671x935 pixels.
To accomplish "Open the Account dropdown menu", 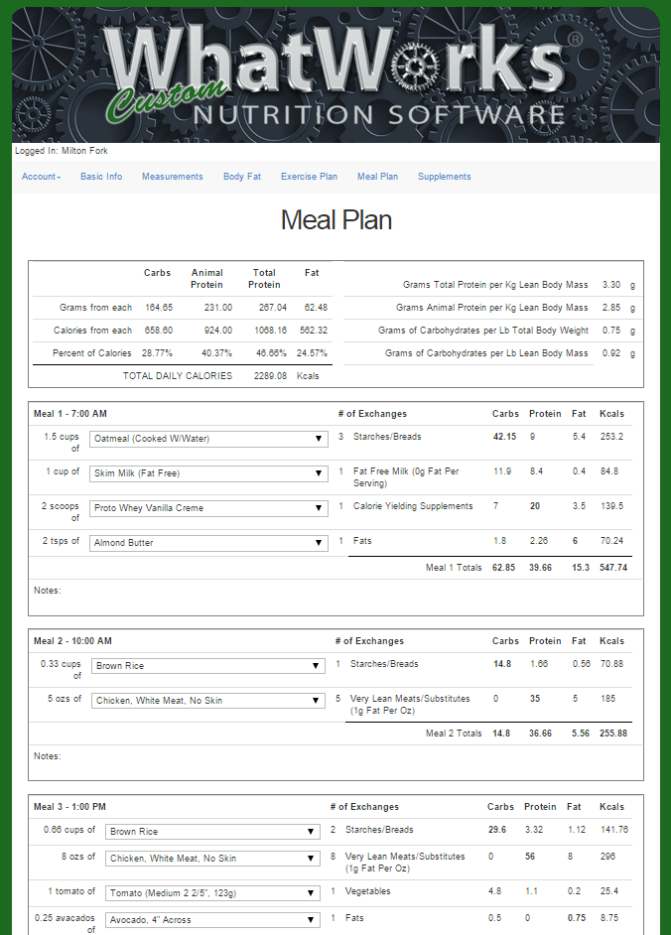I will [41, 177].
